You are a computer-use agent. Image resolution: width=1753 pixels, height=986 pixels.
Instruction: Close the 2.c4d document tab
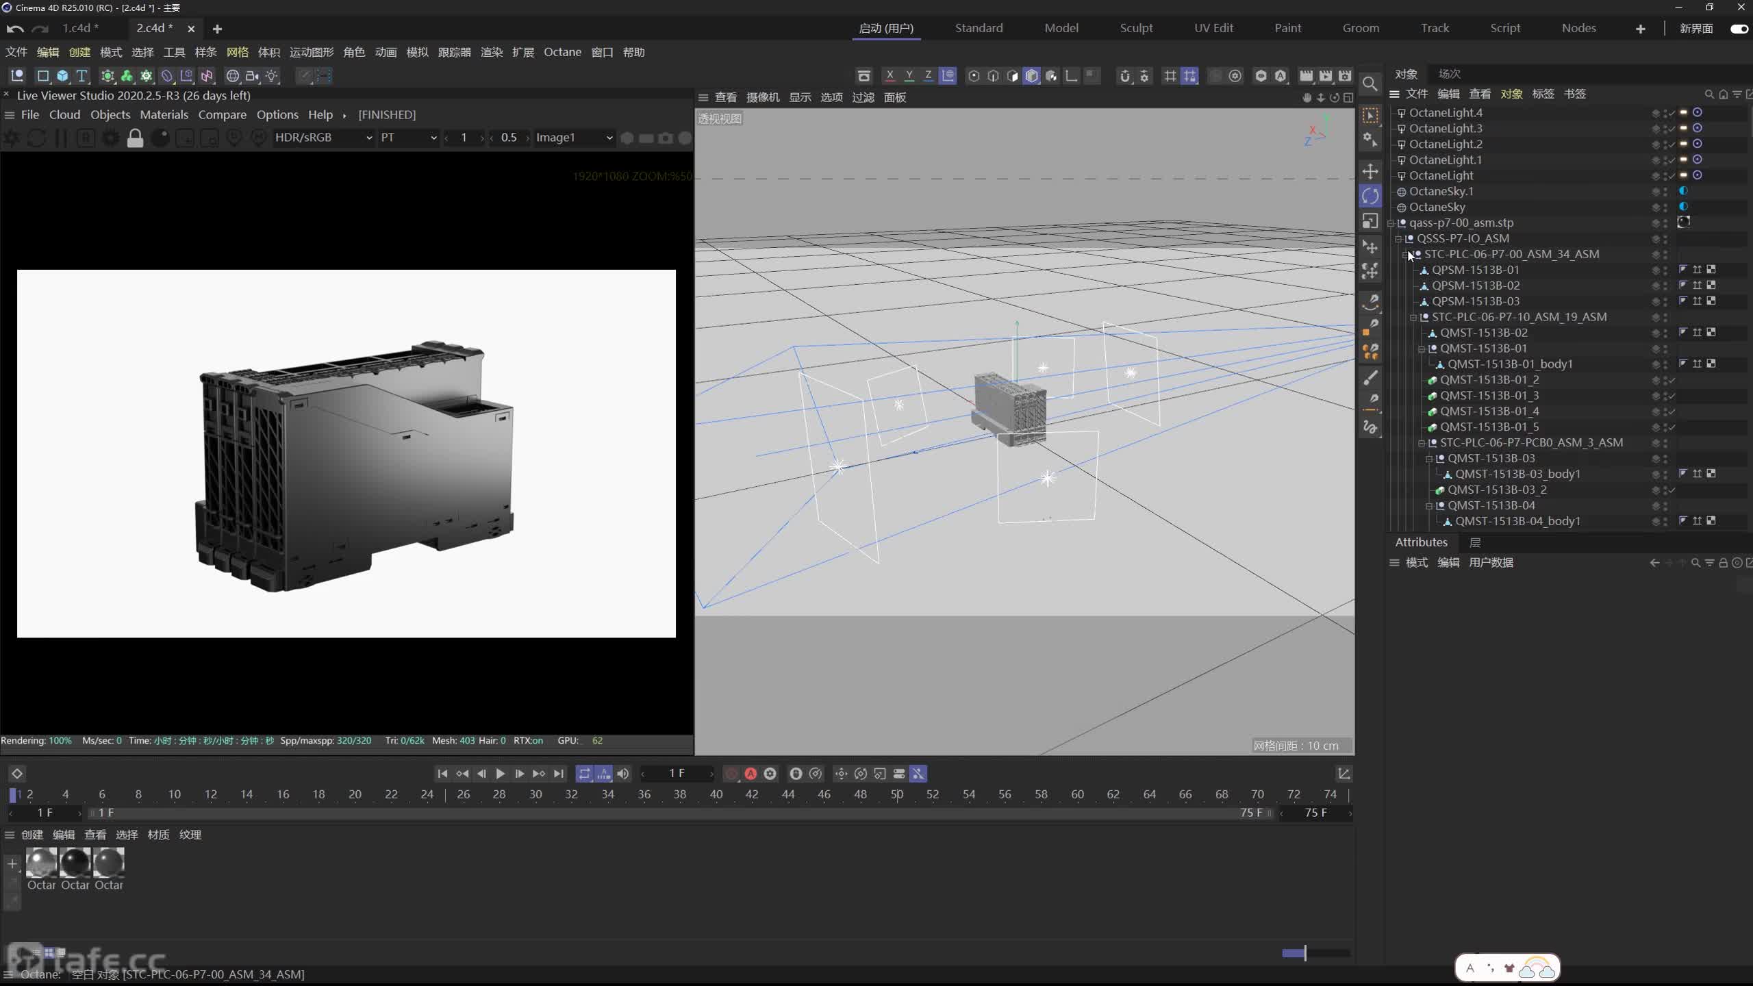point(191,29)
